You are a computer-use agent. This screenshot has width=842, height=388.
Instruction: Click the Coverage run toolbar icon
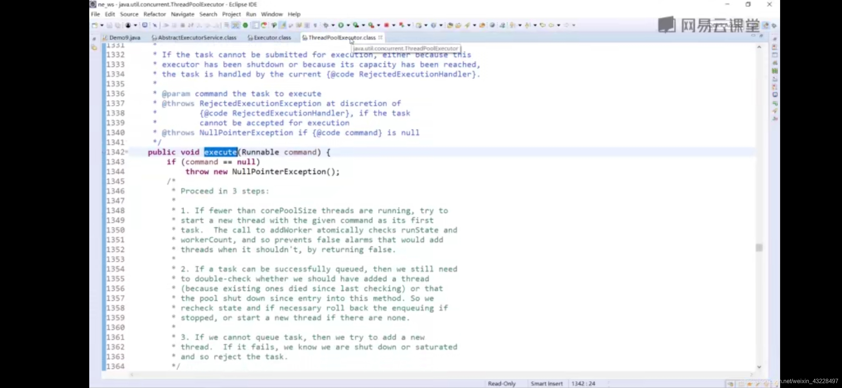(356, 25)
